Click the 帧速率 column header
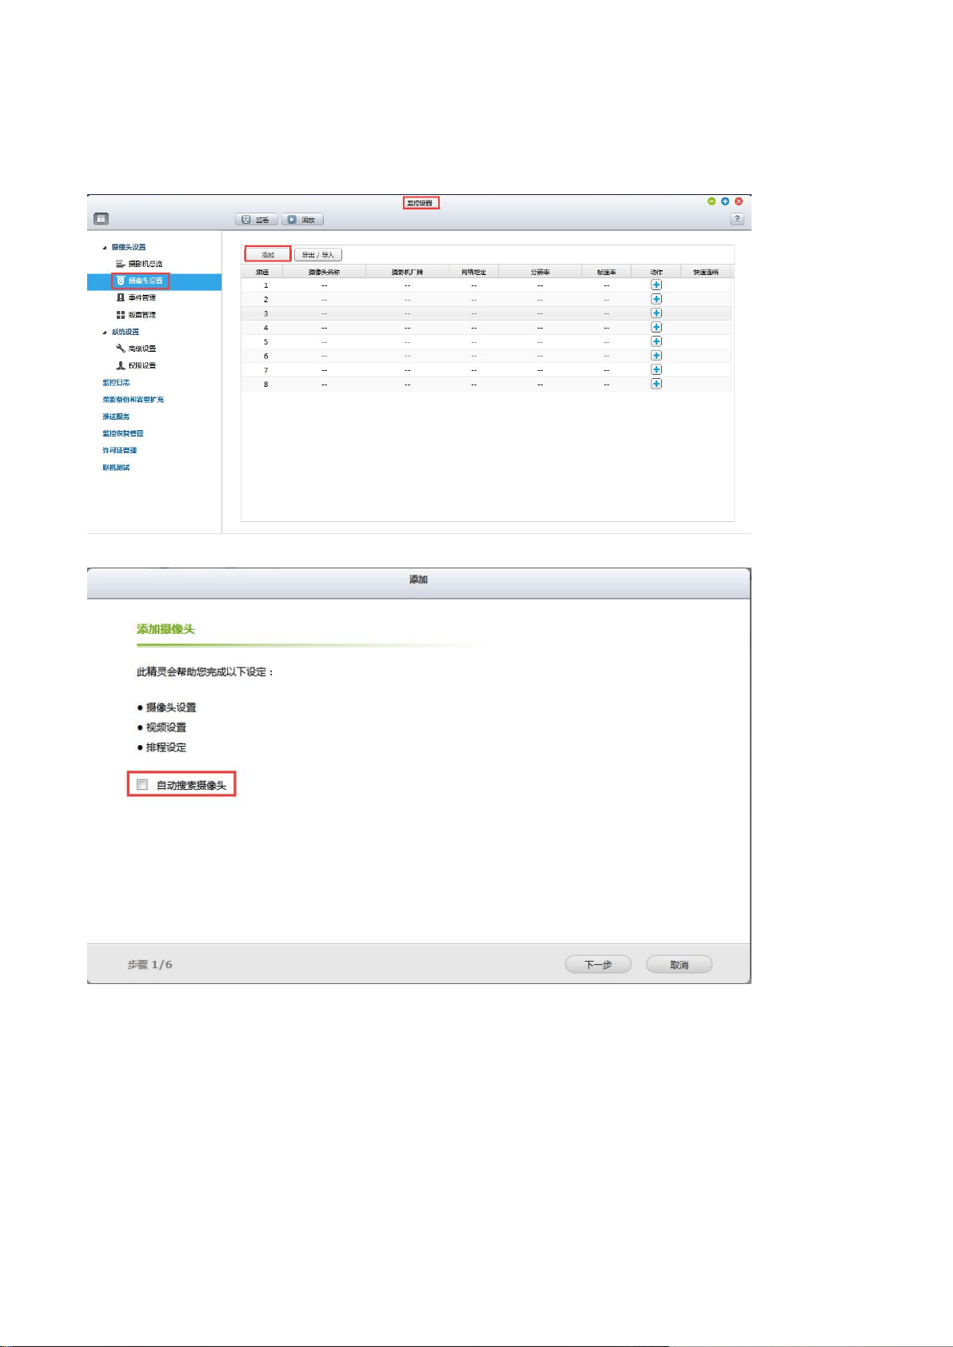This screenshot has width=953, height=1347. click(606, 273)
